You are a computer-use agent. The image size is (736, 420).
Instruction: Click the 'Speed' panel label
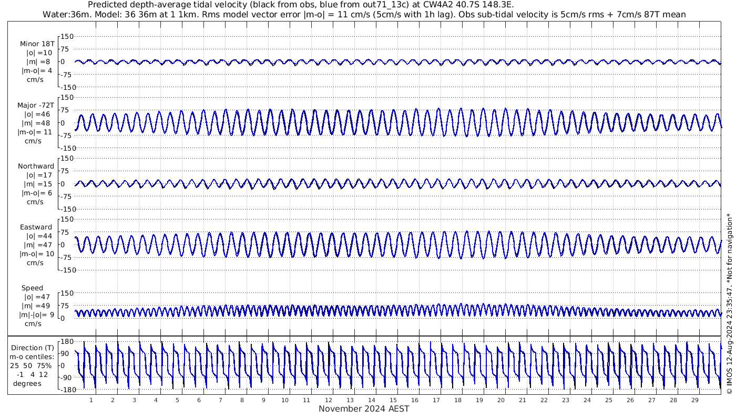[32, 288]
